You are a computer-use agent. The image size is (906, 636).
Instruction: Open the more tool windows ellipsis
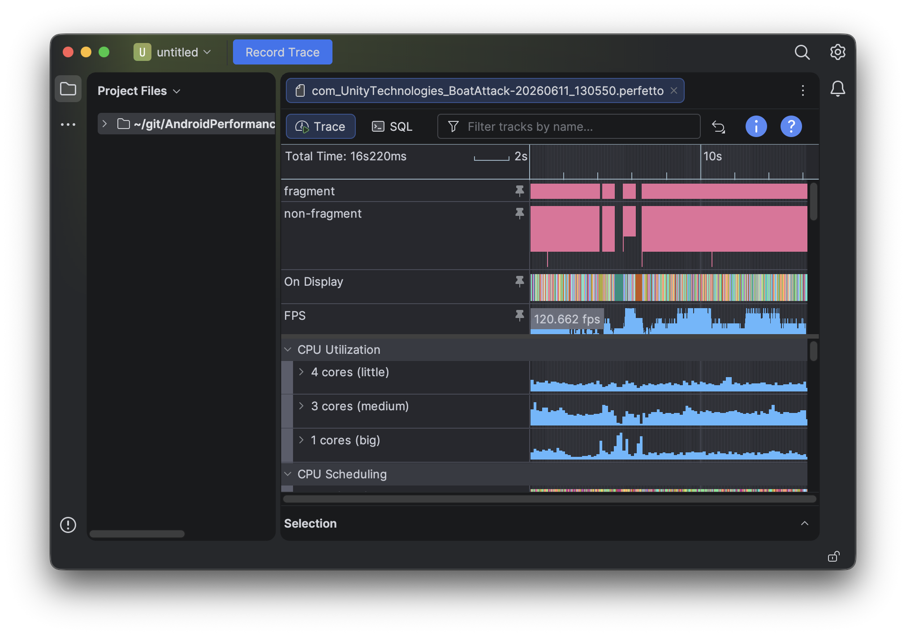point(68,125)
